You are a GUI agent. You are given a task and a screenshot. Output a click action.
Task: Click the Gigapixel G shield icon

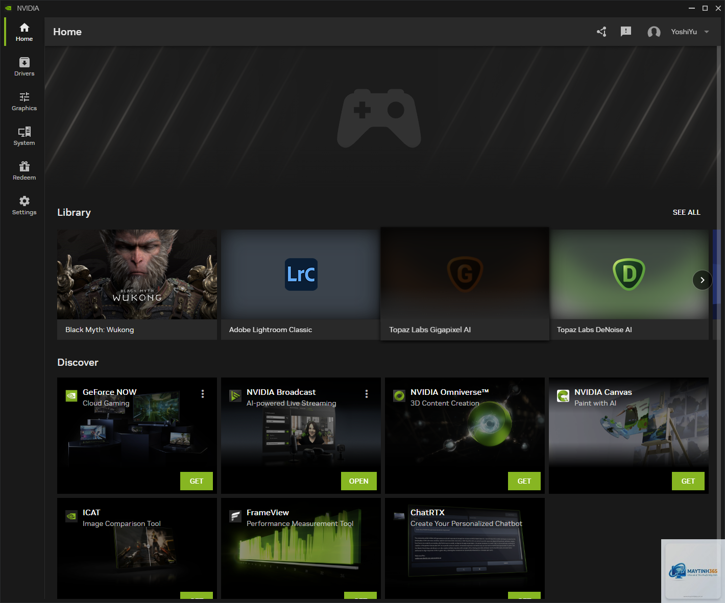click(465, 274)
